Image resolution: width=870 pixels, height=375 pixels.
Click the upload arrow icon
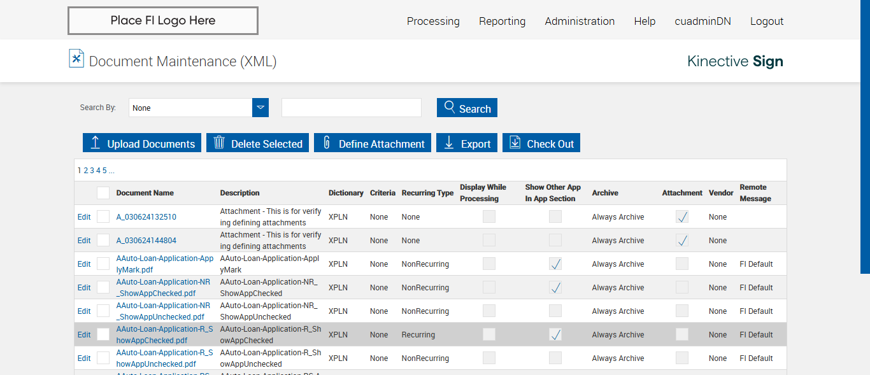click(x=96, y=143)
